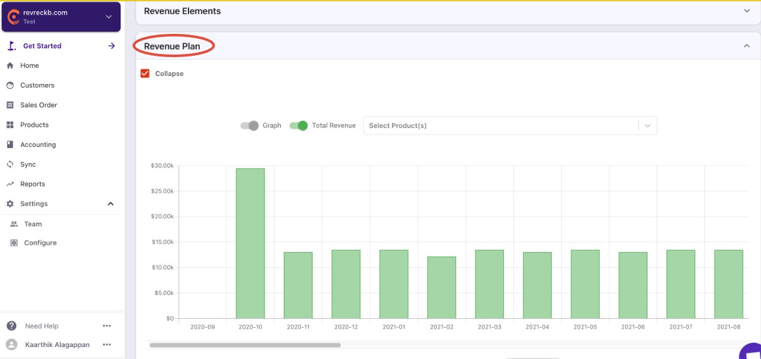Click the 2021-08 revenue bar
The image size is (761, 359).
point(729,284)
